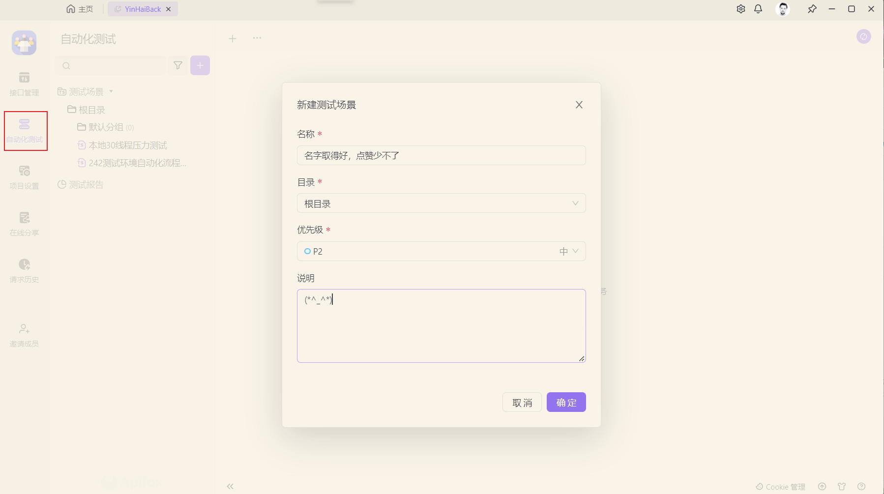Open the 优先级 P2 dropdown
Screen dimensions: 884x494
coord(442,251)
